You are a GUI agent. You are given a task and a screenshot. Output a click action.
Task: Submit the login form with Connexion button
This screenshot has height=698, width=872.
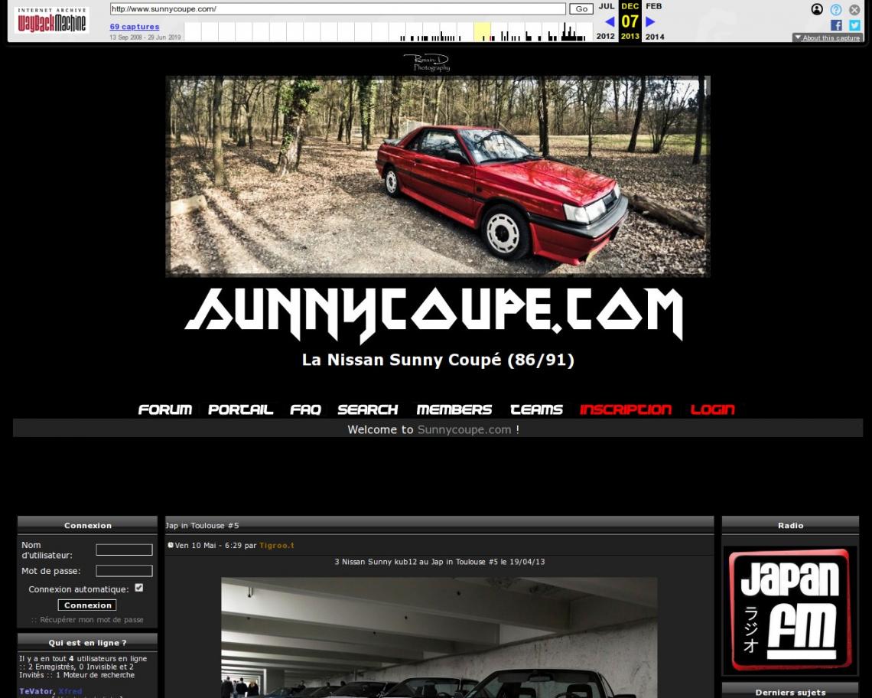(87, 605)
